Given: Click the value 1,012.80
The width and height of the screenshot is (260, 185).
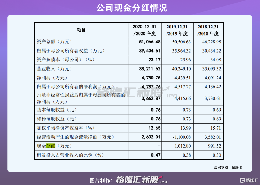Looking at the screenshot, I should (183, 146).
